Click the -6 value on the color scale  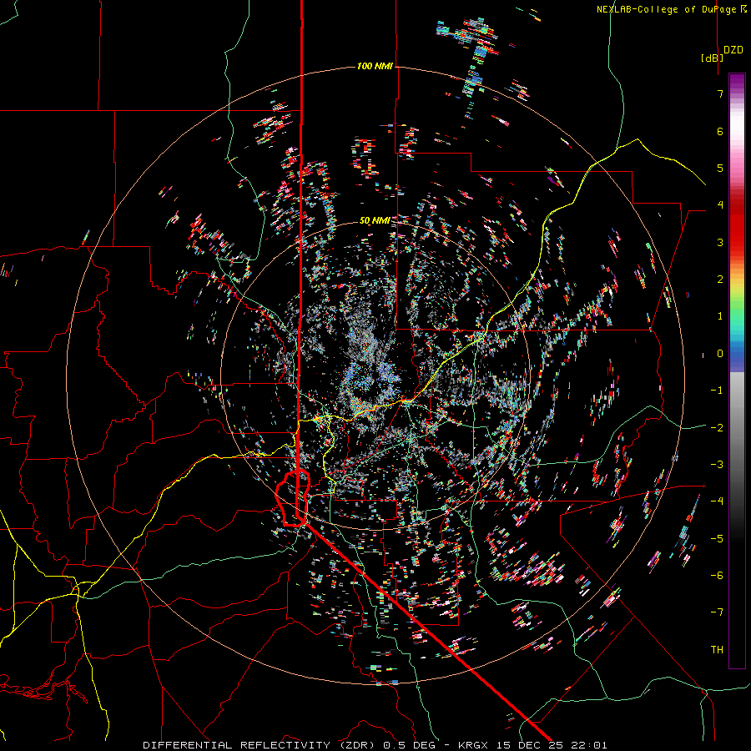click(x=717, y=576)
